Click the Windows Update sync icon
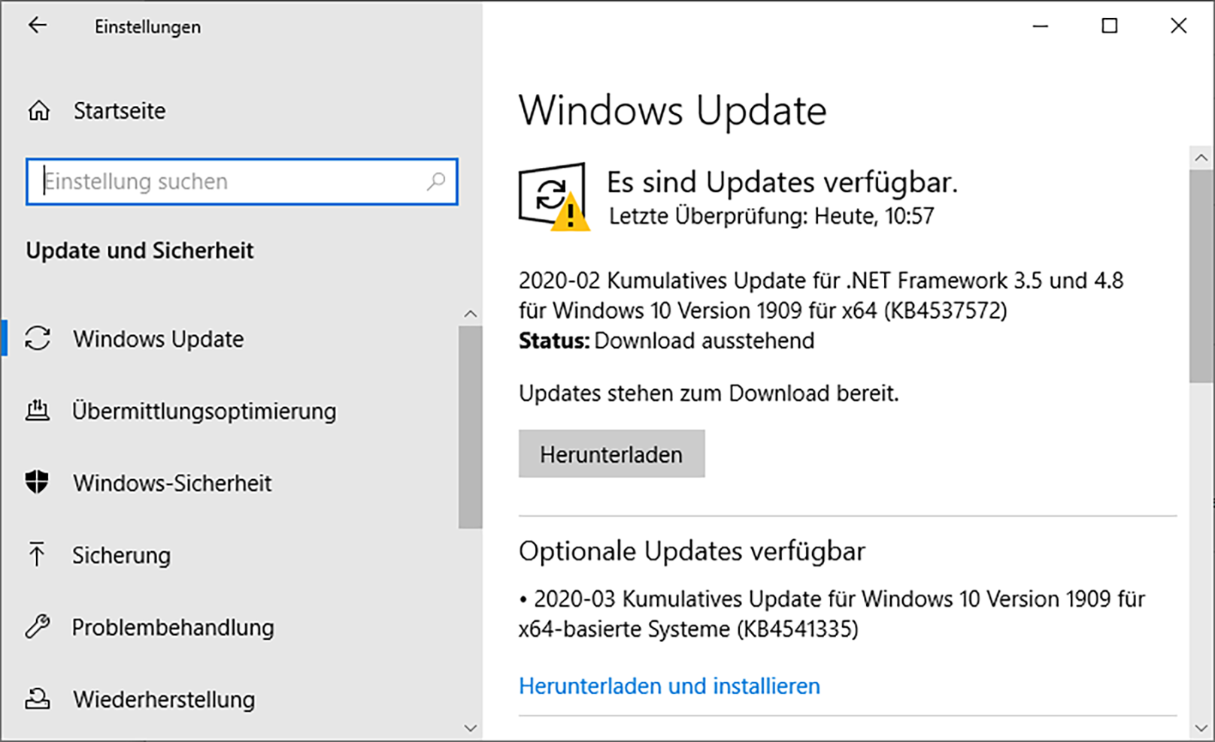 [38, 339]
